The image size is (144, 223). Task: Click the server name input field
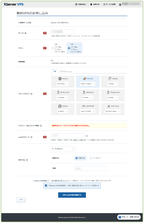(x=62, y=32)
